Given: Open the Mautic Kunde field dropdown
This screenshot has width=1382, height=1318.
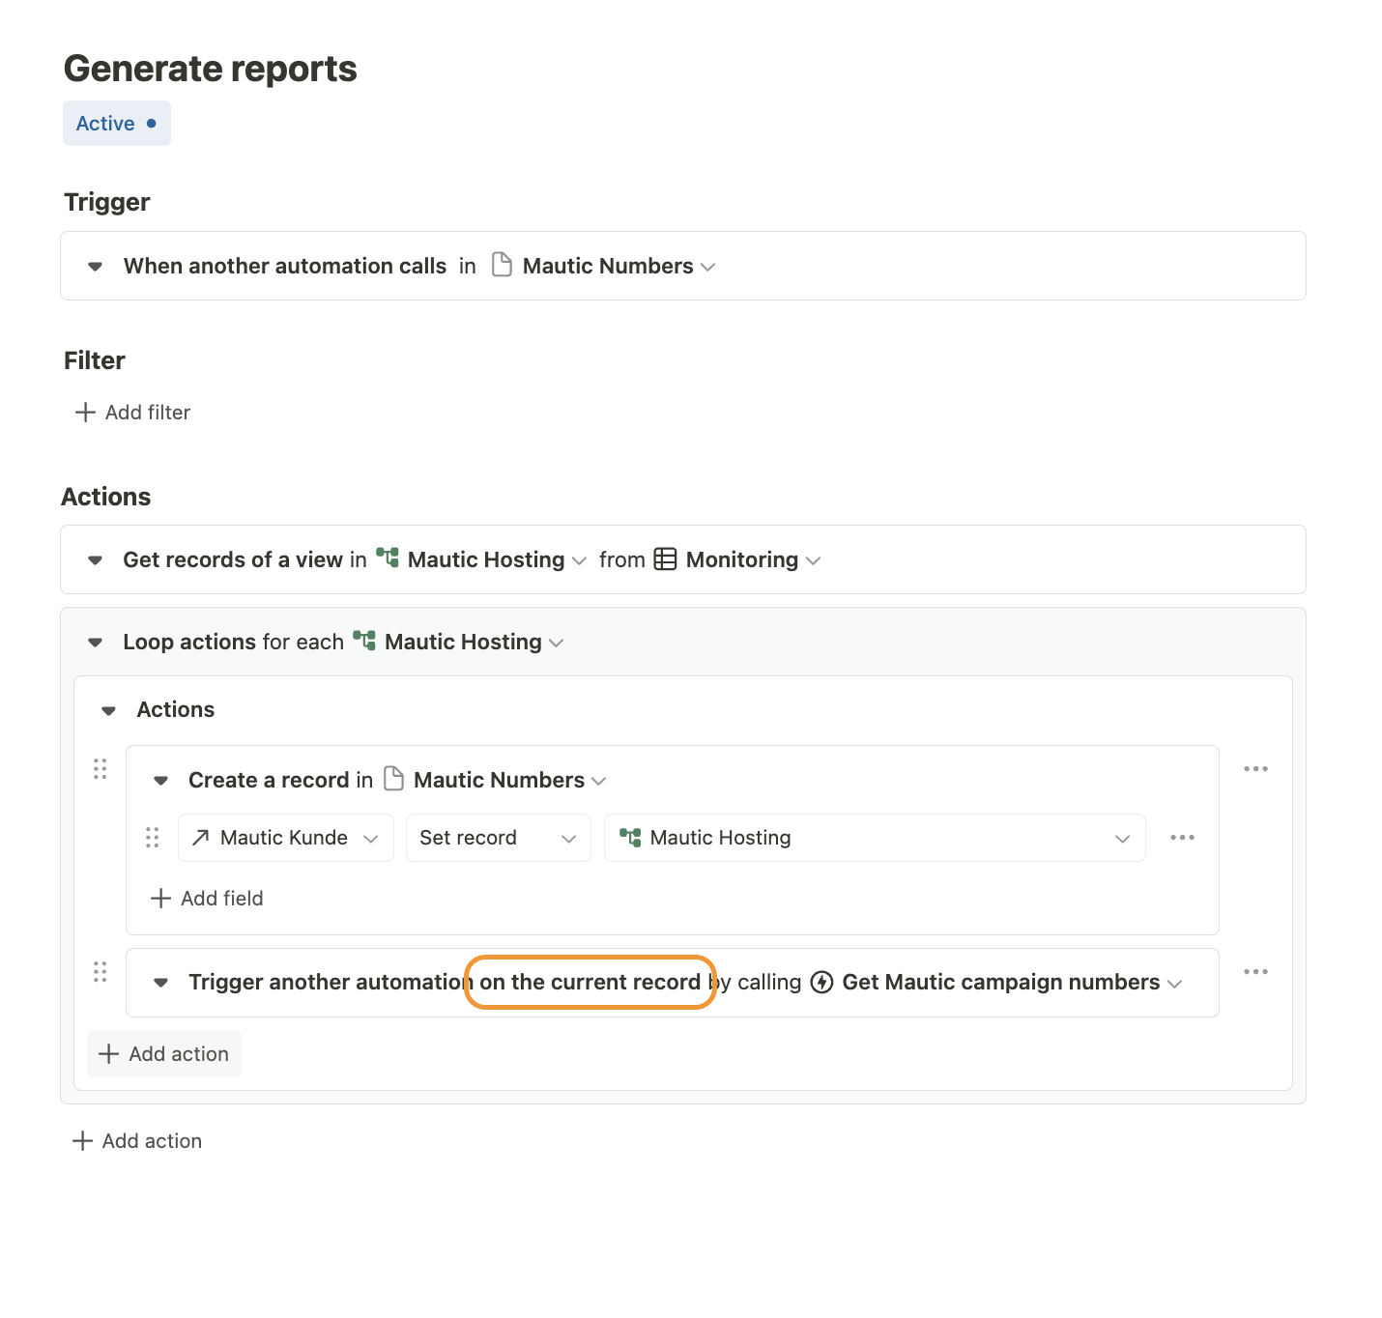Looking at the screenshot, I should 286,838.
